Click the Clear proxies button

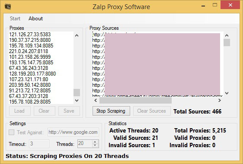(x=45, y=111)
